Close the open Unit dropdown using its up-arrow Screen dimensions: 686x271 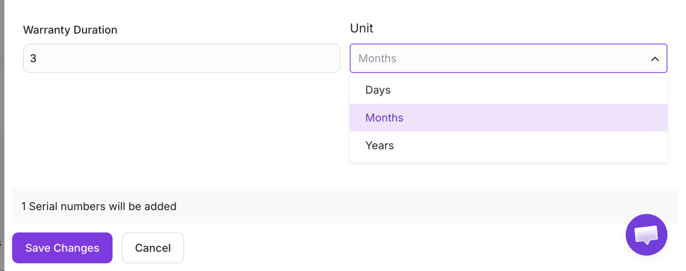pos(655,59)
